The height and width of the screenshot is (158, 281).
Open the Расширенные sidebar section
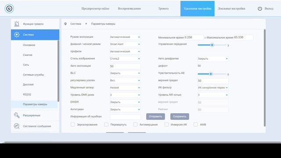35,115
